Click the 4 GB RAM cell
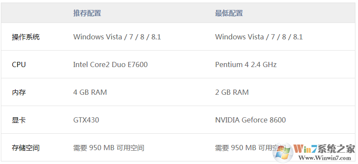This screenshot has width=358, height=164. [90, 92]
